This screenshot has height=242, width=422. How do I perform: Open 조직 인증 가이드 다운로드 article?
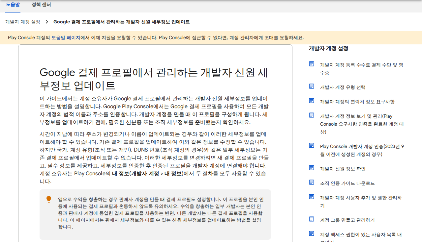click(347, 183)
